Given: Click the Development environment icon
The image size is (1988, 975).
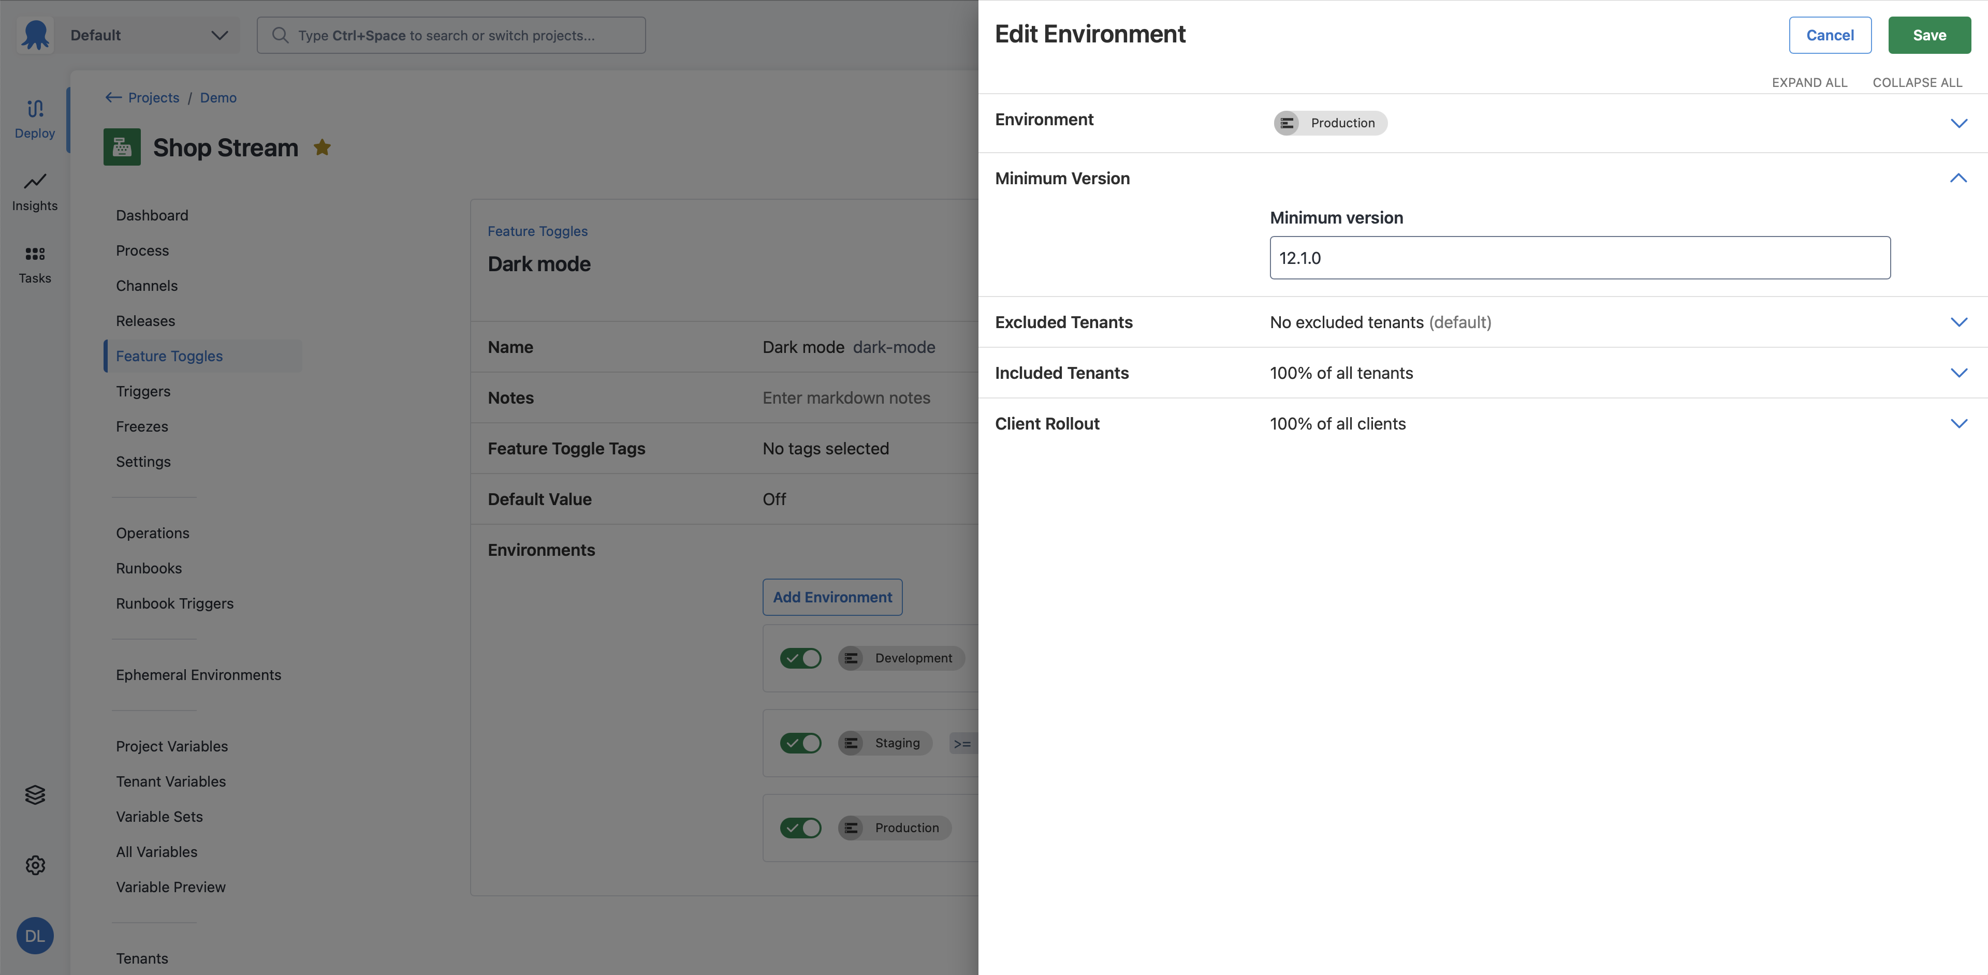Looking at the screenshot, I should [851, 658].
